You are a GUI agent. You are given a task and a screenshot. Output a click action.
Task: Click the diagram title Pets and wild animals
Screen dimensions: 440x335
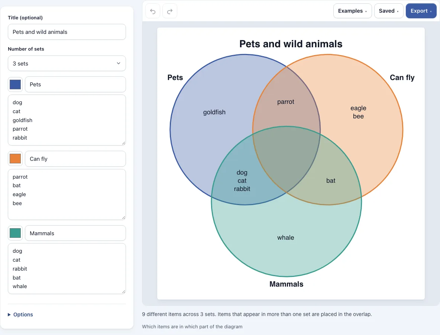(x=291, y=44)
